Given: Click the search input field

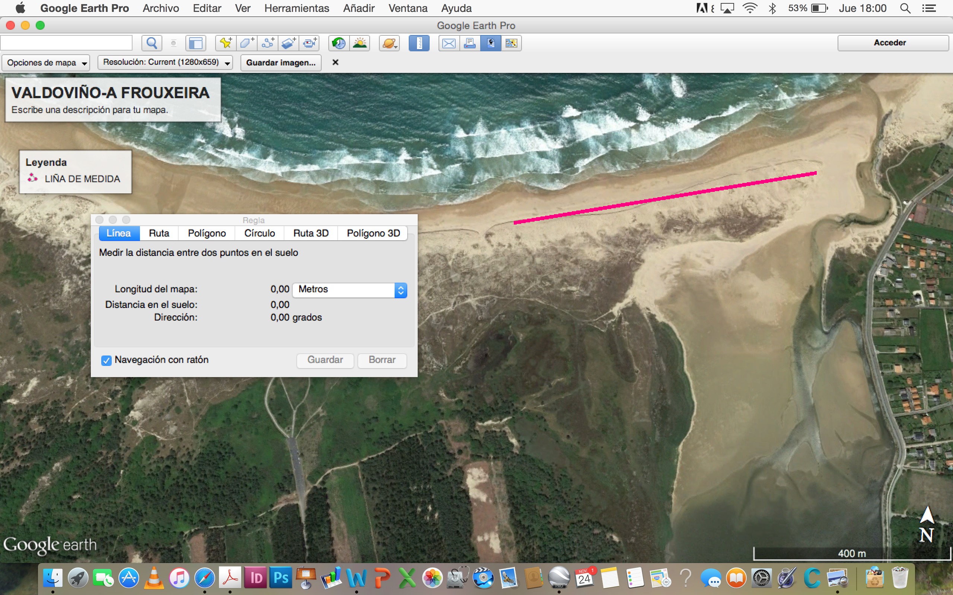Looking at the screenshot, I should (x=66, y=43).
